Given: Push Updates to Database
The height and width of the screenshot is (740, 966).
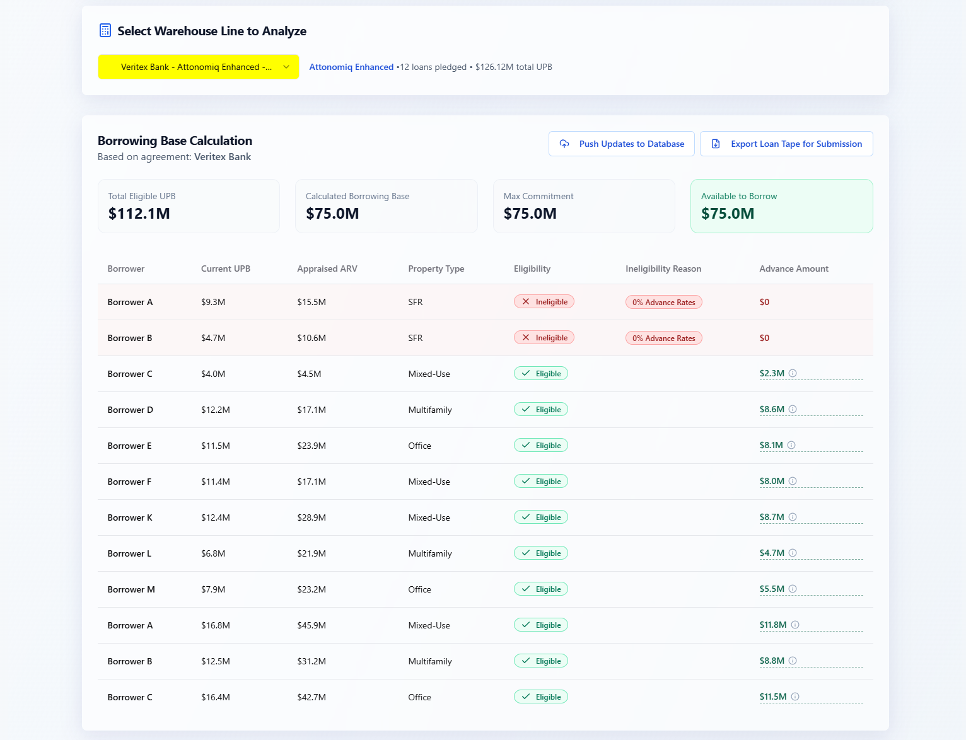Looking at the screenshot, I should (x=621, y=144).
